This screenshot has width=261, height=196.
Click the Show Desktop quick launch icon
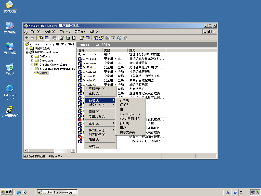[24, 192]
